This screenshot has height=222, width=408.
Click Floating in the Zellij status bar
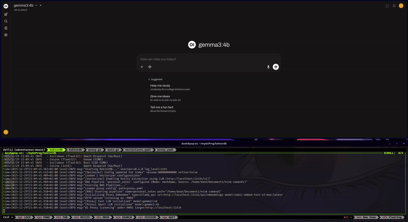392,217
